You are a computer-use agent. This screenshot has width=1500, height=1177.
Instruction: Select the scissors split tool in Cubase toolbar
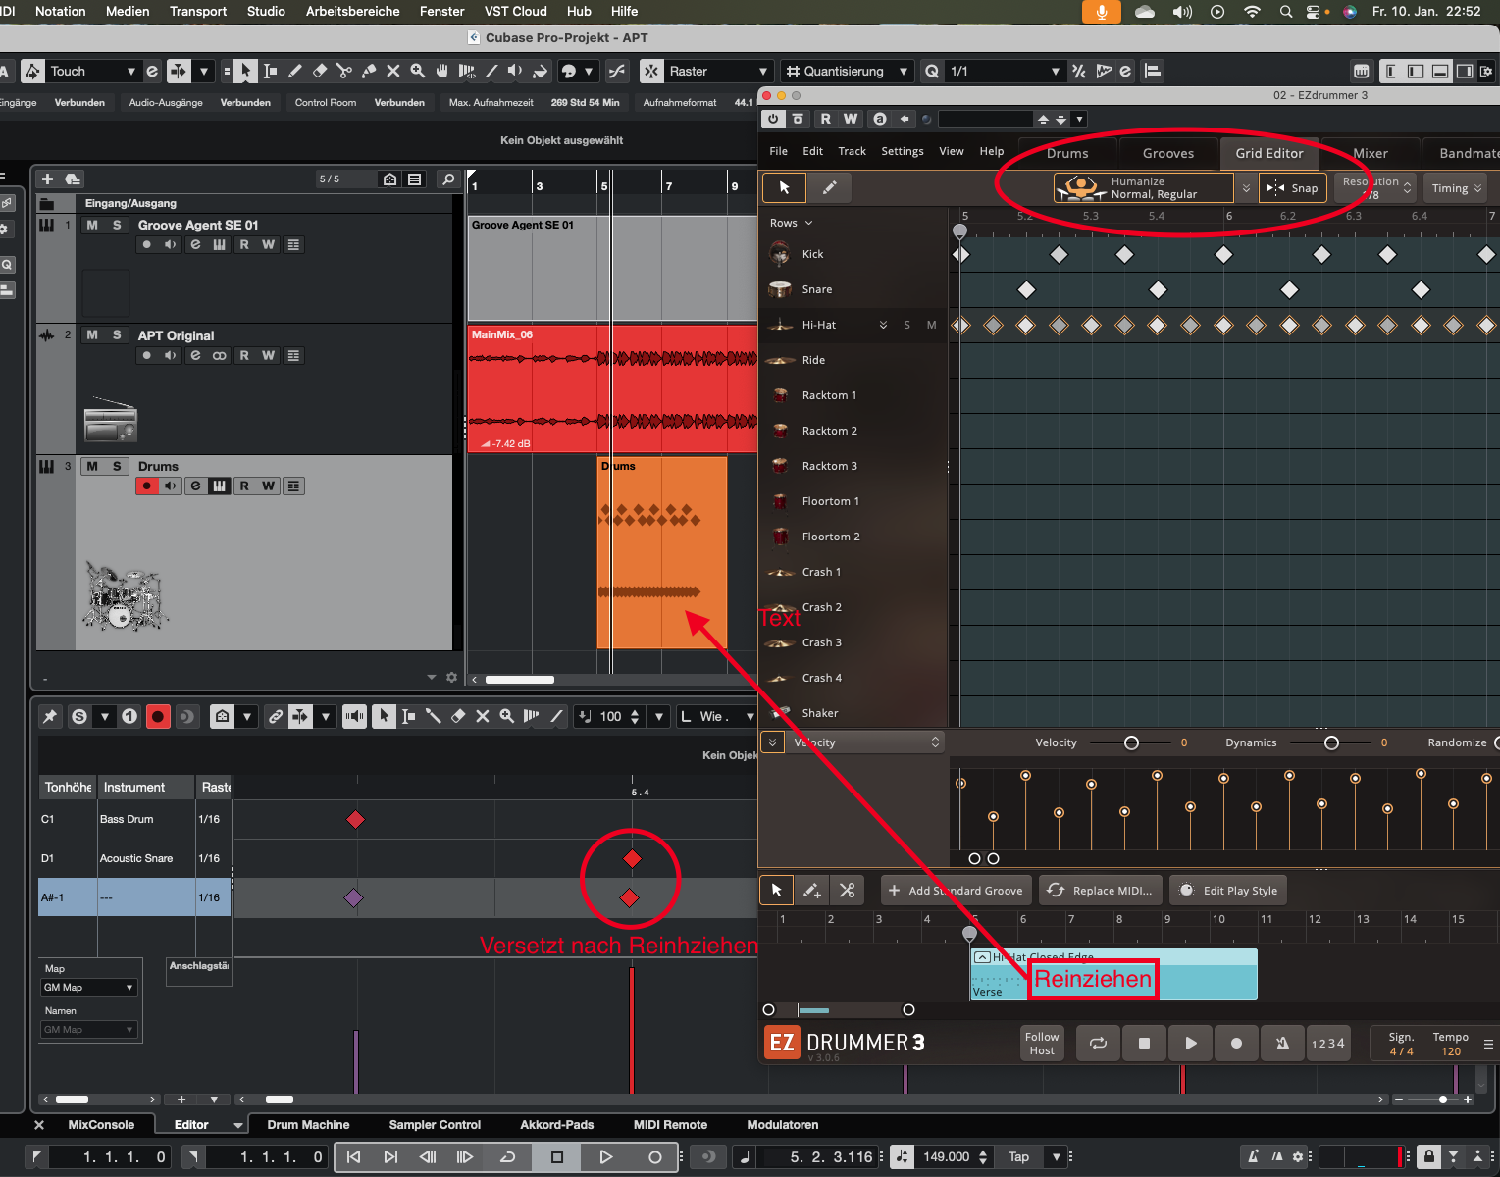coord(343,71)
